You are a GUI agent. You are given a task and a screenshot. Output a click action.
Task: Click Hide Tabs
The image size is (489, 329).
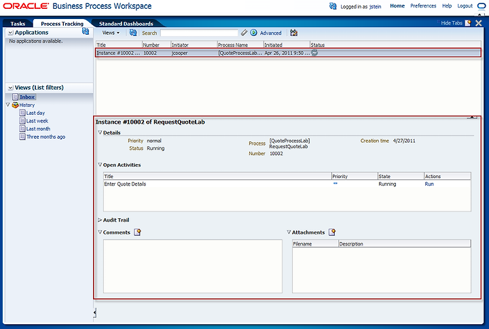[x=452, y=23]
